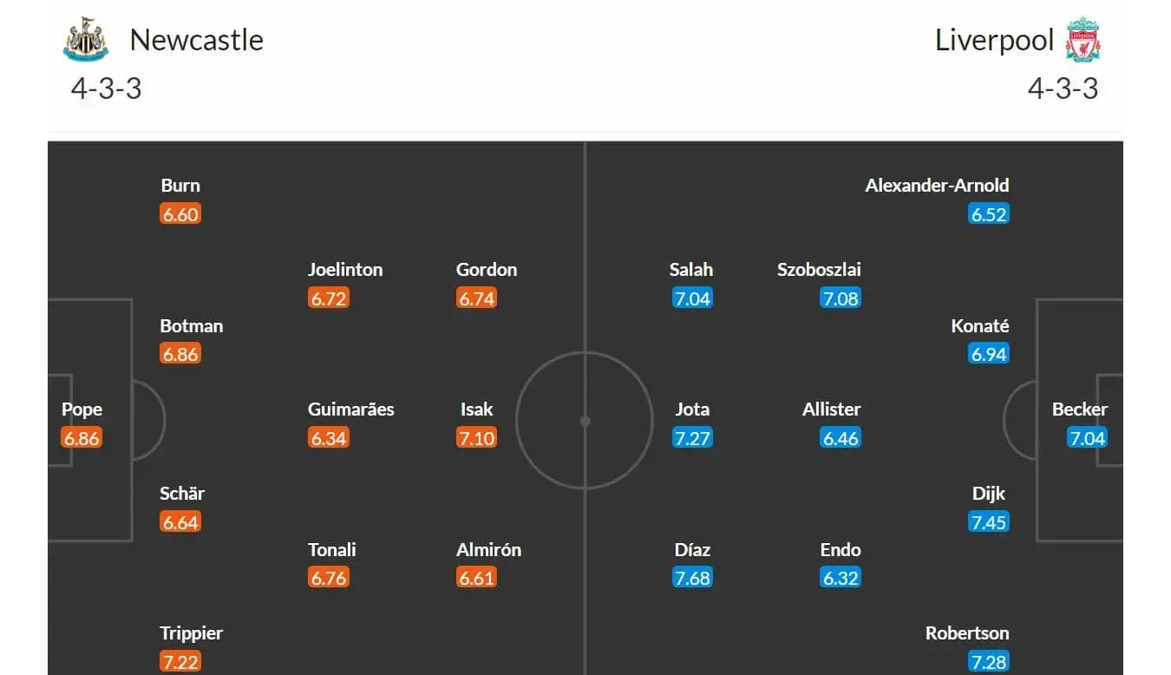Select Jota's 7.27 rating badge
This screenshot has height=675, width=1171.
pos(692,438)
